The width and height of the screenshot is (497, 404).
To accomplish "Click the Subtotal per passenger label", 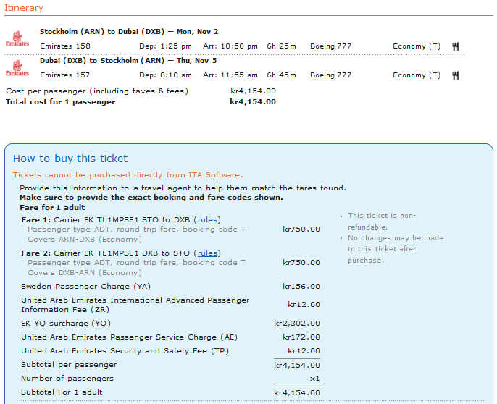I will click(69, 365).
